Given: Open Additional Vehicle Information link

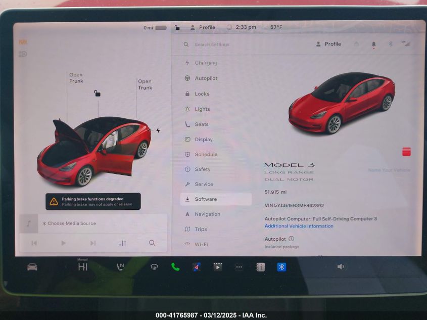Looking at the screenshot, I should 299,226.
